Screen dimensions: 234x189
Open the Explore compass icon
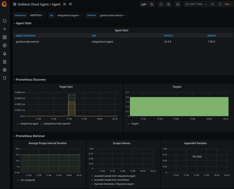(x=4, y=45)
